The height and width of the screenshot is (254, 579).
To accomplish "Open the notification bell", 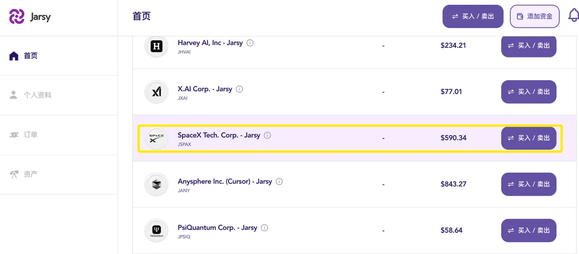I will [573, 16].
